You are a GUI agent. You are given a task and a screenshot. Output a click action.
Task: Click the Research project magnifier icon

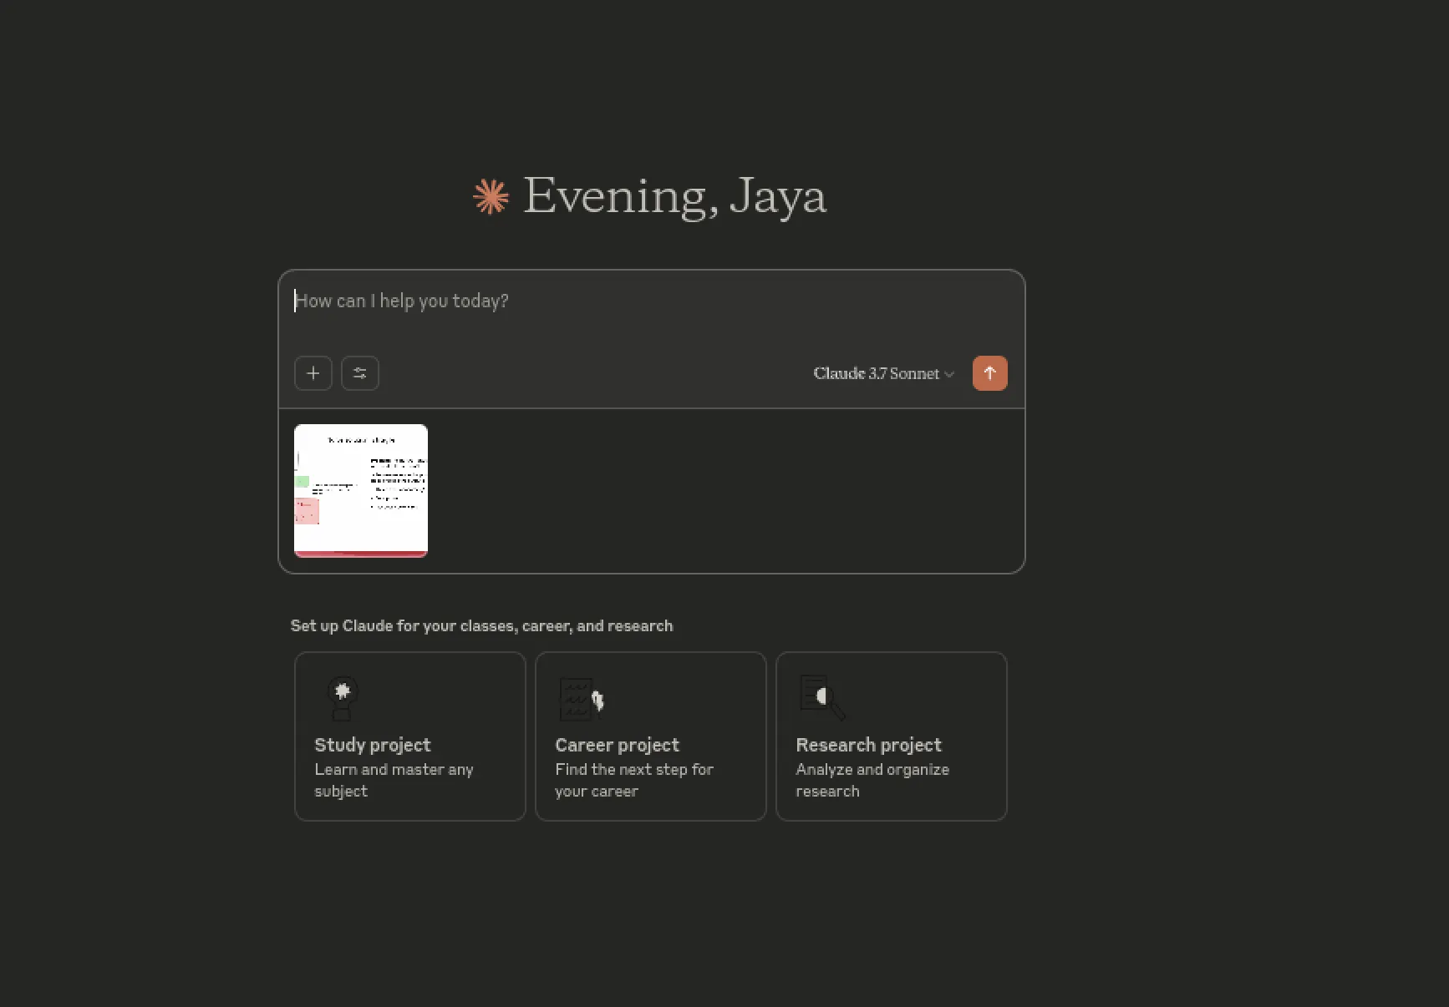[x=822, y=697]
